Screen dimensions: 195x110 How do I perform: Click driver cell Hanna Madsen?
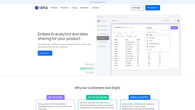pyautogui.click(x=129, y=54)
